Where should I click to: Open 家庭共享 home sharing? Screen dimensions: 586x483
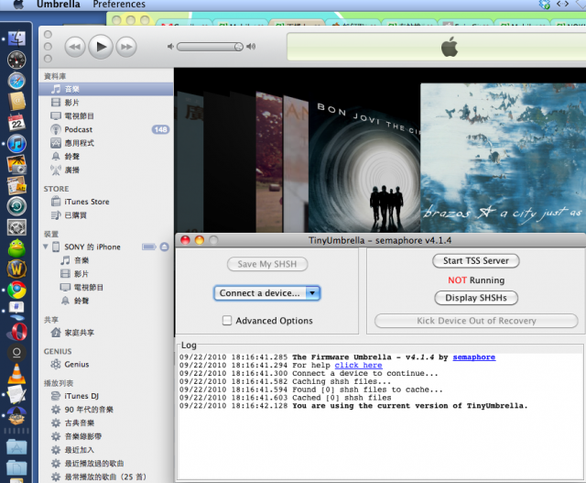tap(106, 333)
